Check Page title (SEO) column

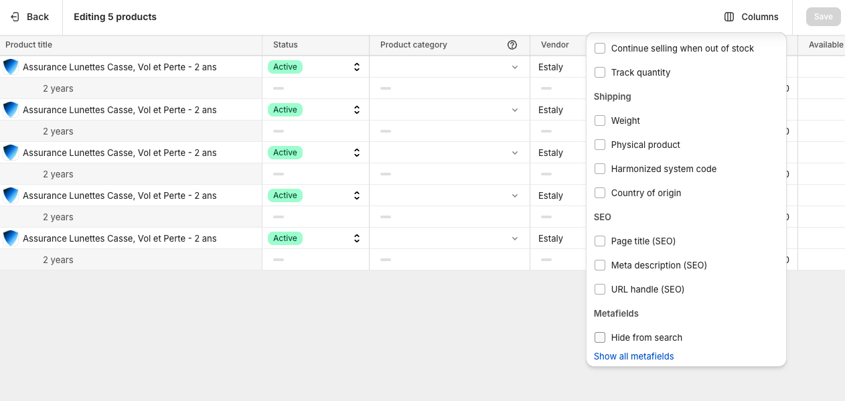600,241
